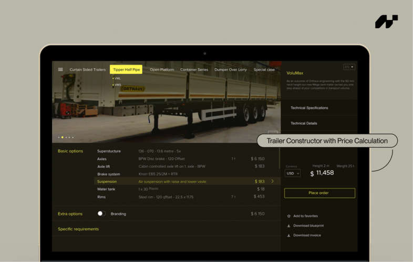Click the $ 453 Rims price
This screenshot has width=413, height=262.
click(x=259, y=196)
